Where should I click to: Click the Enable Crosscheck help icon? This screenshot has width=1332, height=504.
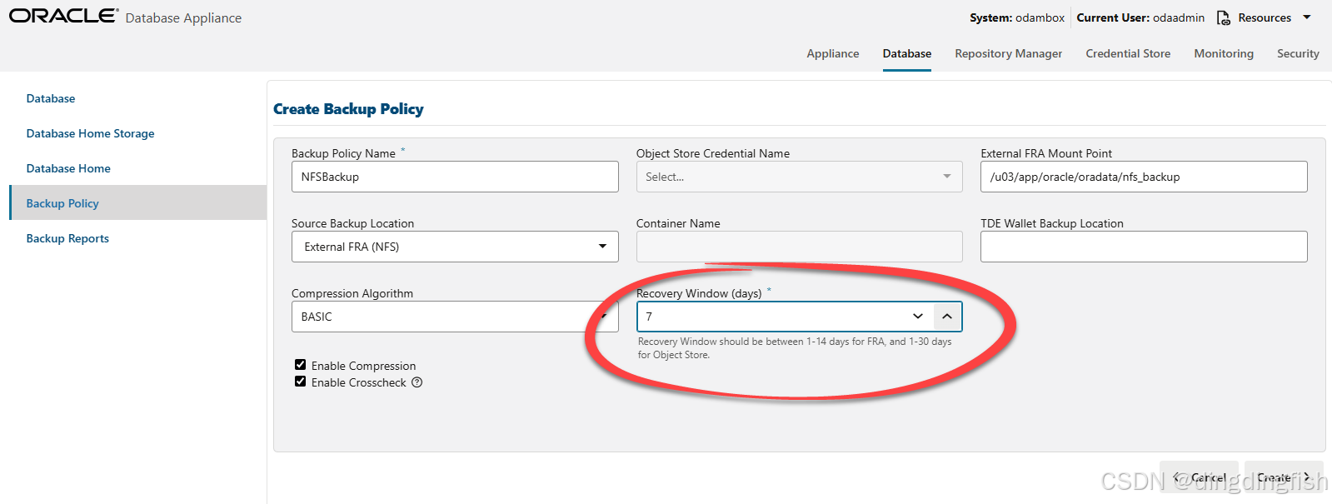(417, 382)
